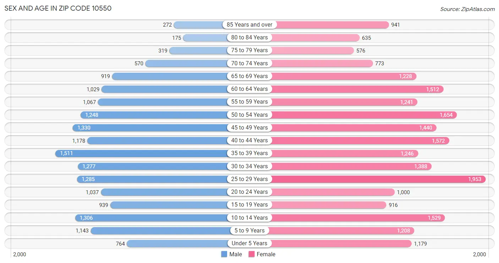Select the 80 to 84 Years male bar

[216, 38]
